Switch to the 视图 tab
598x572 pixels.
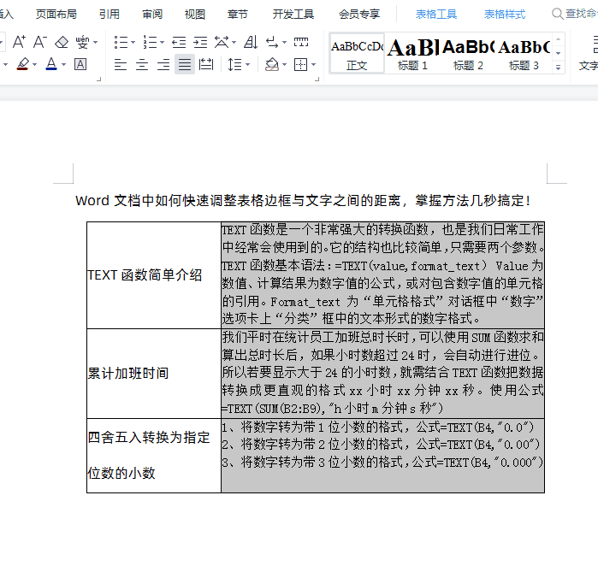click(195, 14)
